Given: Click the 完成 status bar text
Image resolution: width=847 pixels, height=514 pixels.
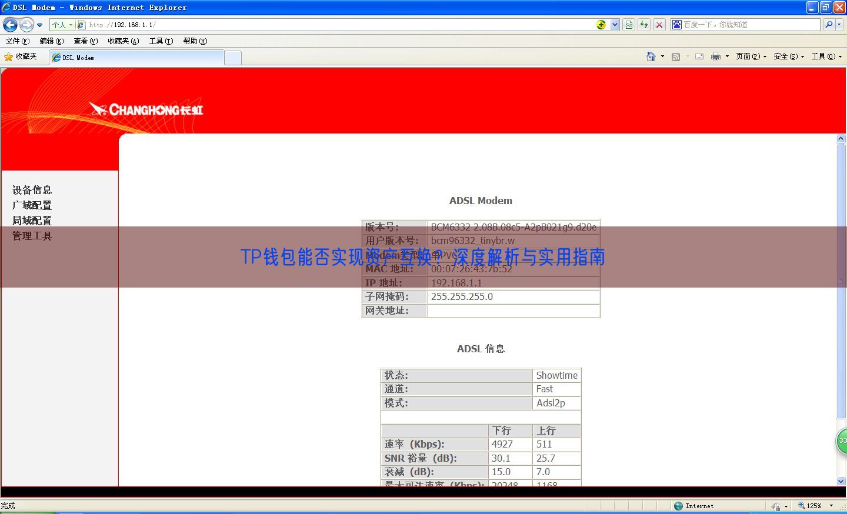Looking at the screenshot, I should [8, 506].
